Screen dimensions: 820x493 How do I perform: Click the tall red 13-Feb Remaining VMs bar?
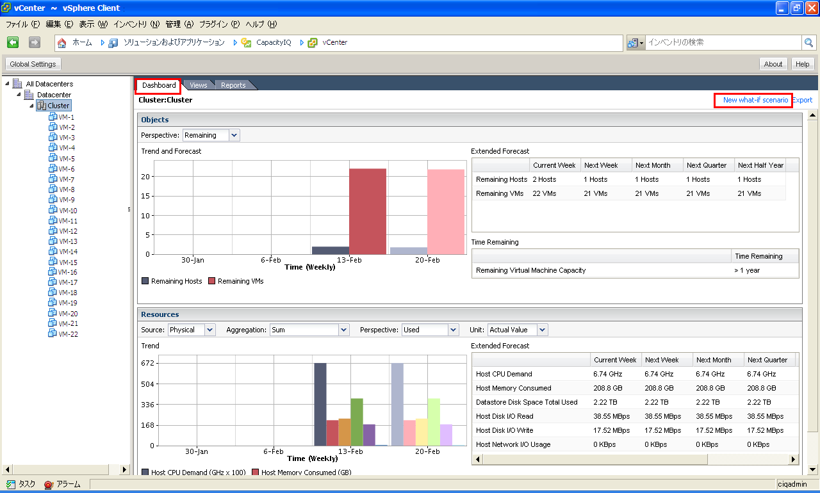(x=368, y=211)
